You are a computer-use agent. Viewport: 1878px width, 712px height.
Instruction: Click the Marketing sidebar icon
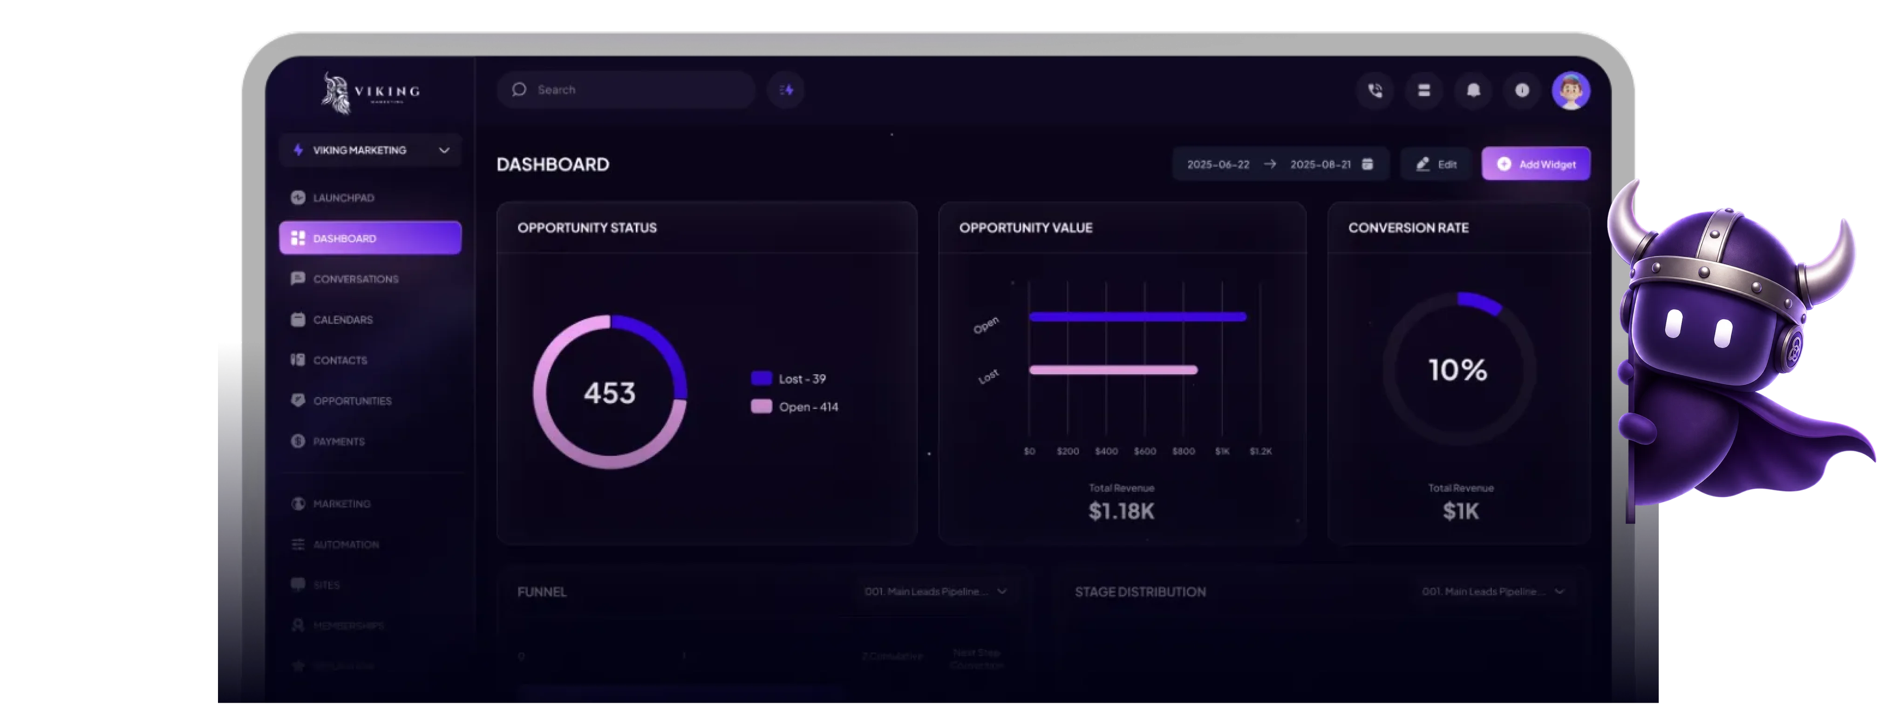point(298,504)
